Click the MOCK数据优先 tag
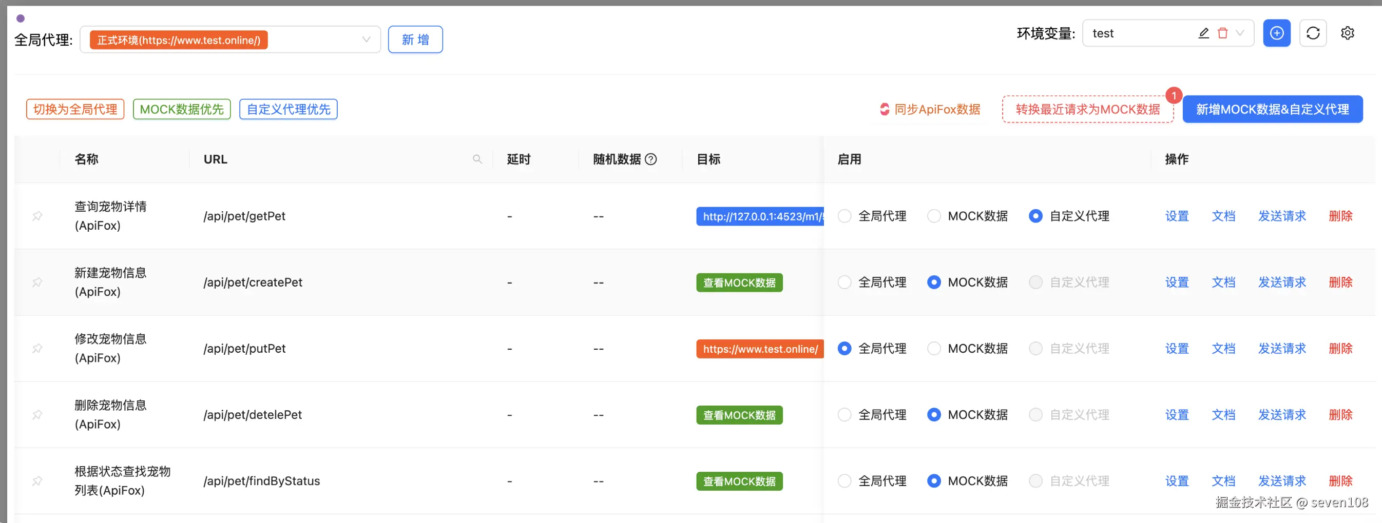 [x=181, y=109]
